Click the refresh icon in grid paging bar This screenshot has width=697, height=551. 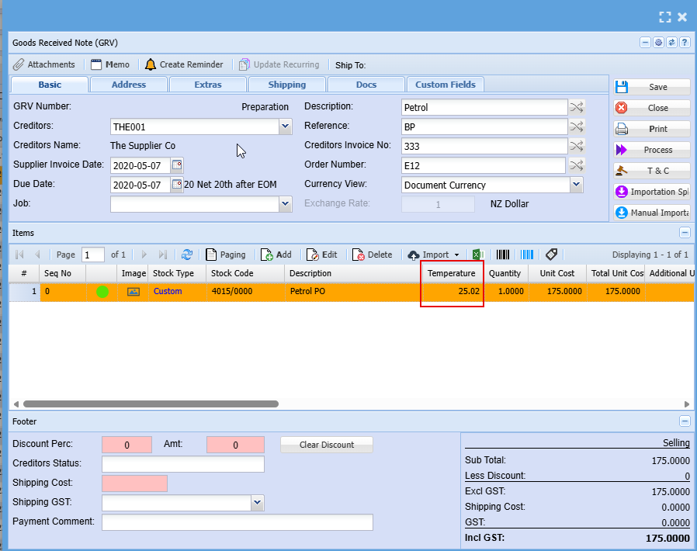pyautogui.click(x=187, y=255)
